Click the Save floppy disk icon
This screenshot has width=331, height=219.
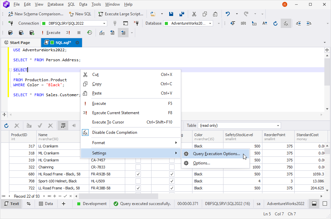coord(171,14)
